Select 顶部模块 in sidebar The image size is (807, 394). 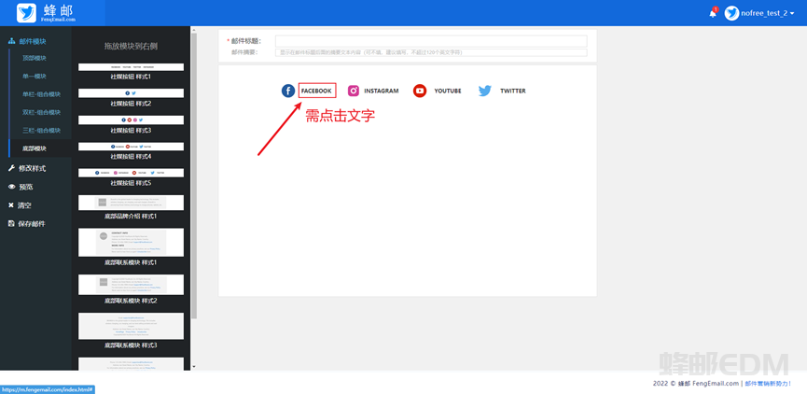coord(35,58)
